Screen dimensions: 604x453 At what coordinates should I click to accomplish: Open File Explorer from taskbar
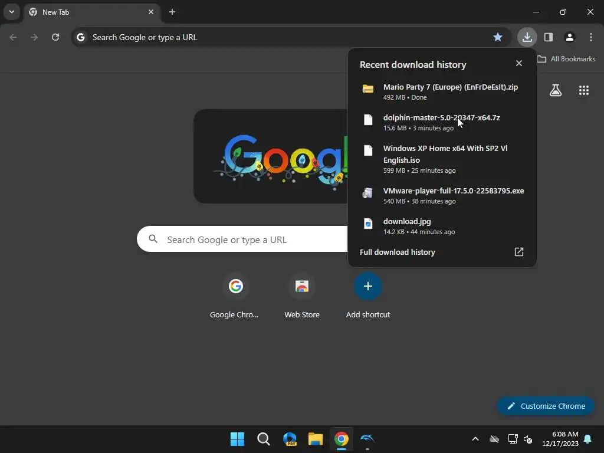click(315, 439)
